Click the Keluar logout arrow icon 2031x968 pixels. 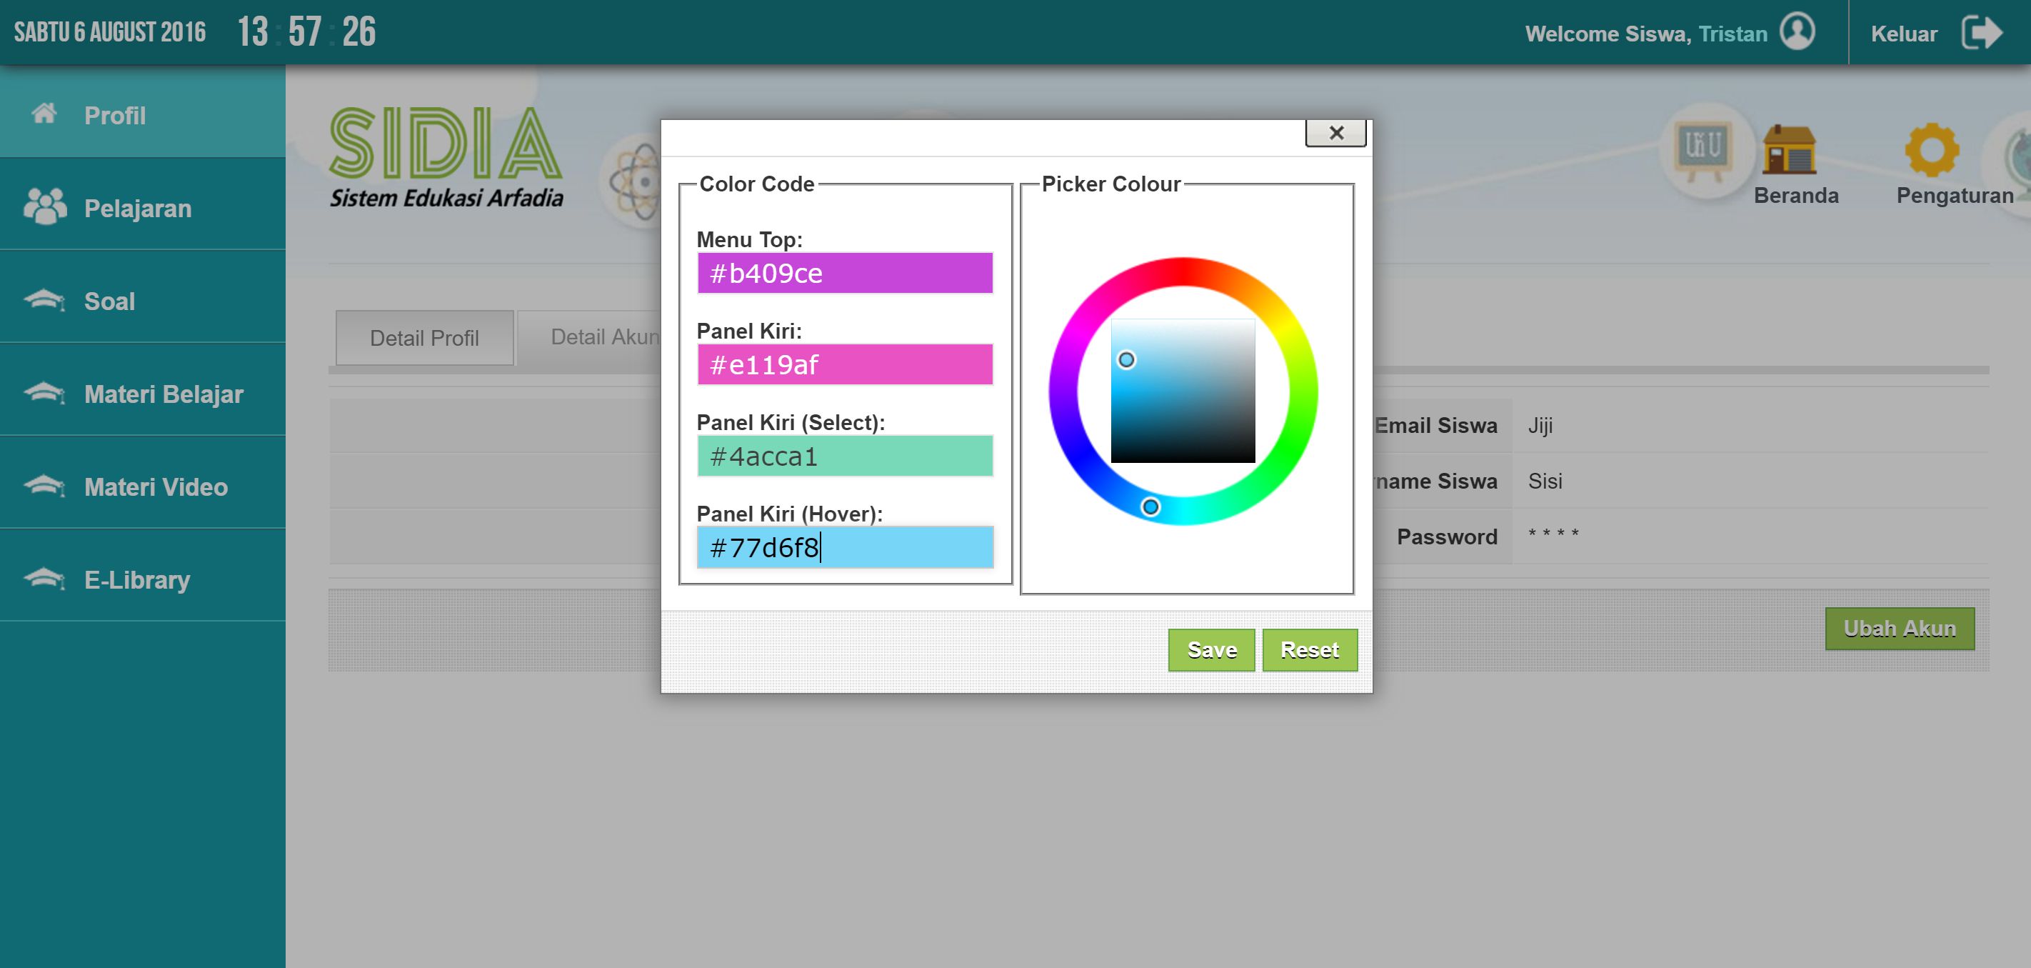click(1982, 32)
